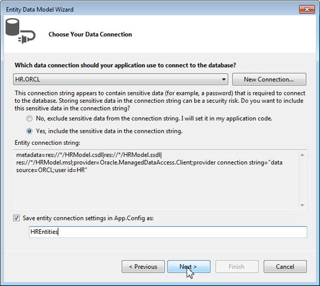Click the connection string scrollbar up arrow

(x=303, y=155)
